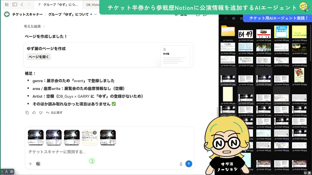This screenshot has height=175, width=312.
Task: Remove the fourth attached white ticket image
Action: pyautogui.click(x=95, y=132)
